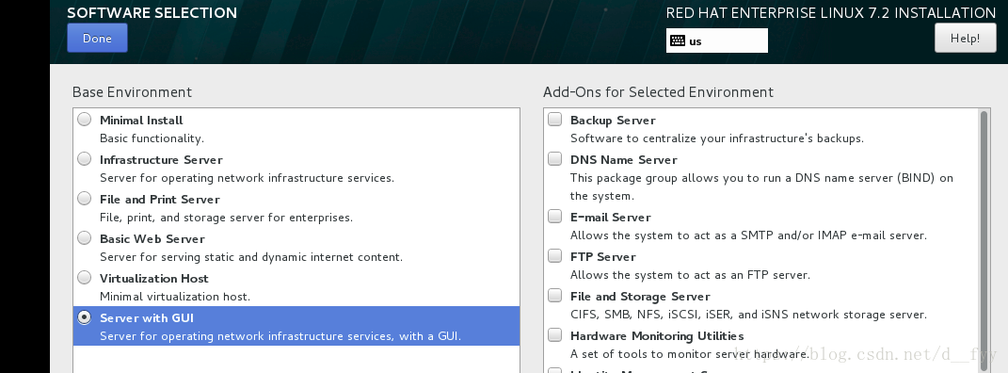This screenshot has width=1008, height=373.
Task: Select the Minimal Install radio button
Action: coord(84,119)
